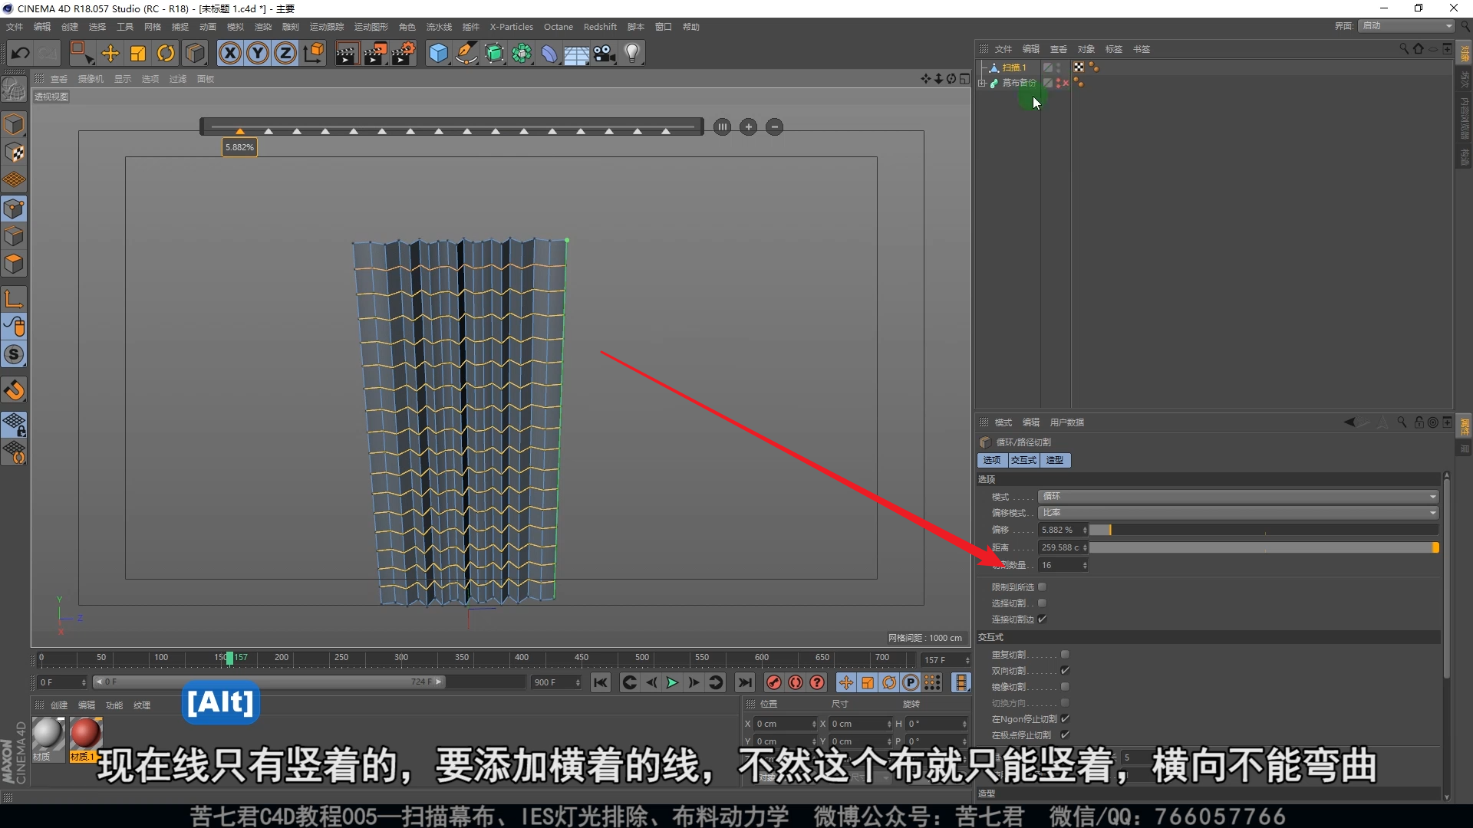Screen dimensions: 1473x828
Task: Click the Undo arrow in the toolbar
Action: tap(21, 53)
